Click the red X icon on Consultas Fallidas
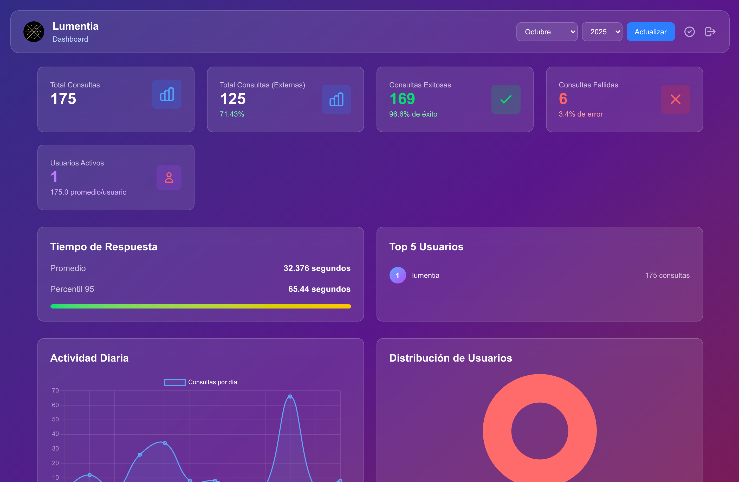Screen dimensions: 739x482 [675, 99]
